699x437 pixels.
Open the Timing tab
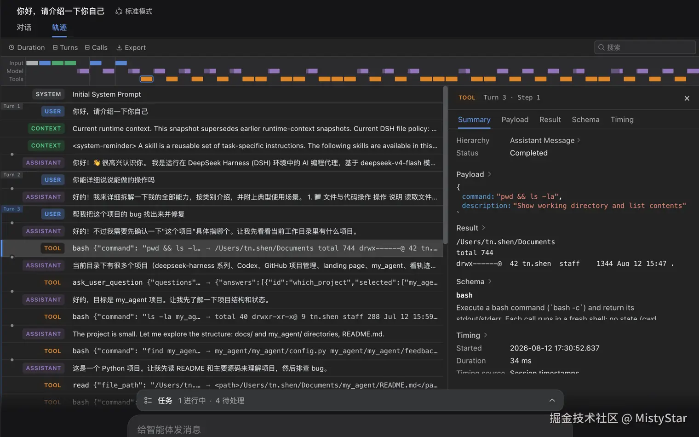[x=622, y=120]
